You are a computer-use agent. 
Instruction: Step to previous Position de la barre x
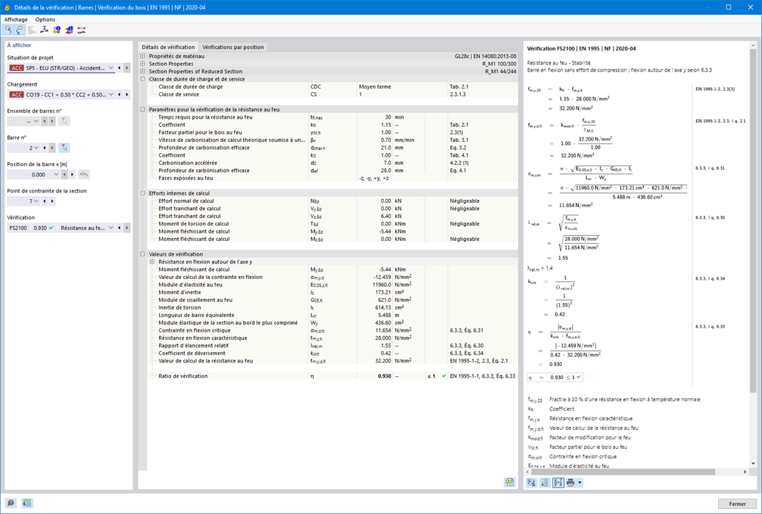pyautogui.click(x=64, y=174)
